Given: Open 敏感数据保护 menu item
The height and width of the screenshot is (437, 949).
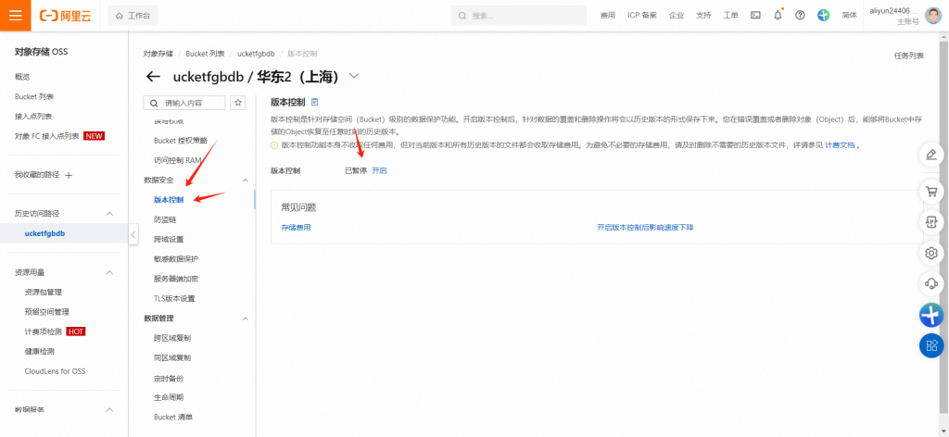Looking at the screenshot, I should [x=176, y=258].
